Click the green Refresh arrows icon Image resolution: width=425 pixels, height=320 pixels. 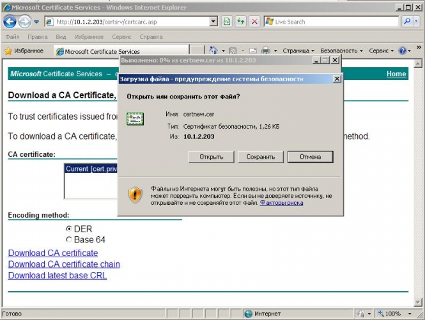click(x=241, y=22)
